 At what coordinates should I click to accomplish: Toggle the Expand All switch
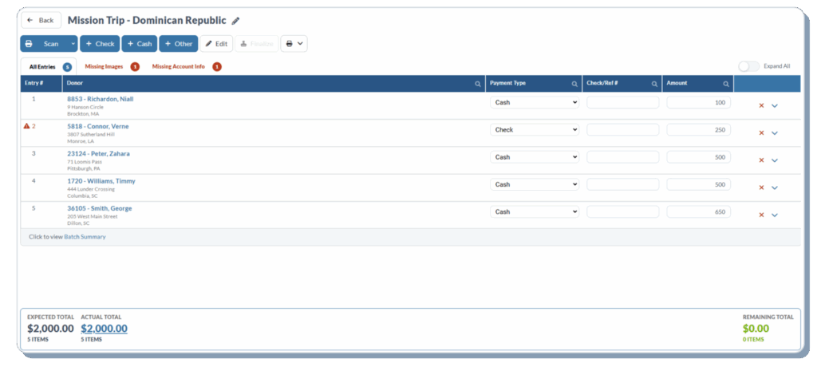click(x=748, y=66)
